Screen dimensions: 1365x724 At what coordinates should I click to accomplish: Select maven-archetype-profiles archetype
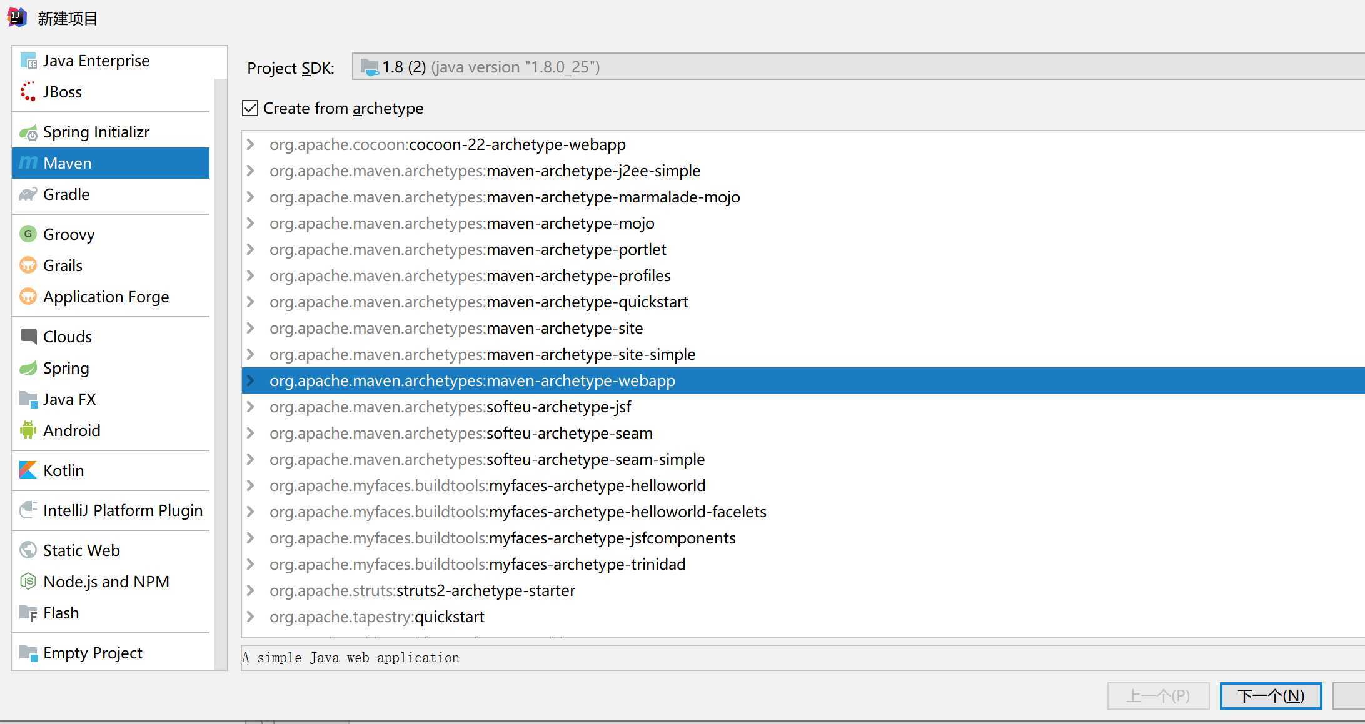(803, 275)
